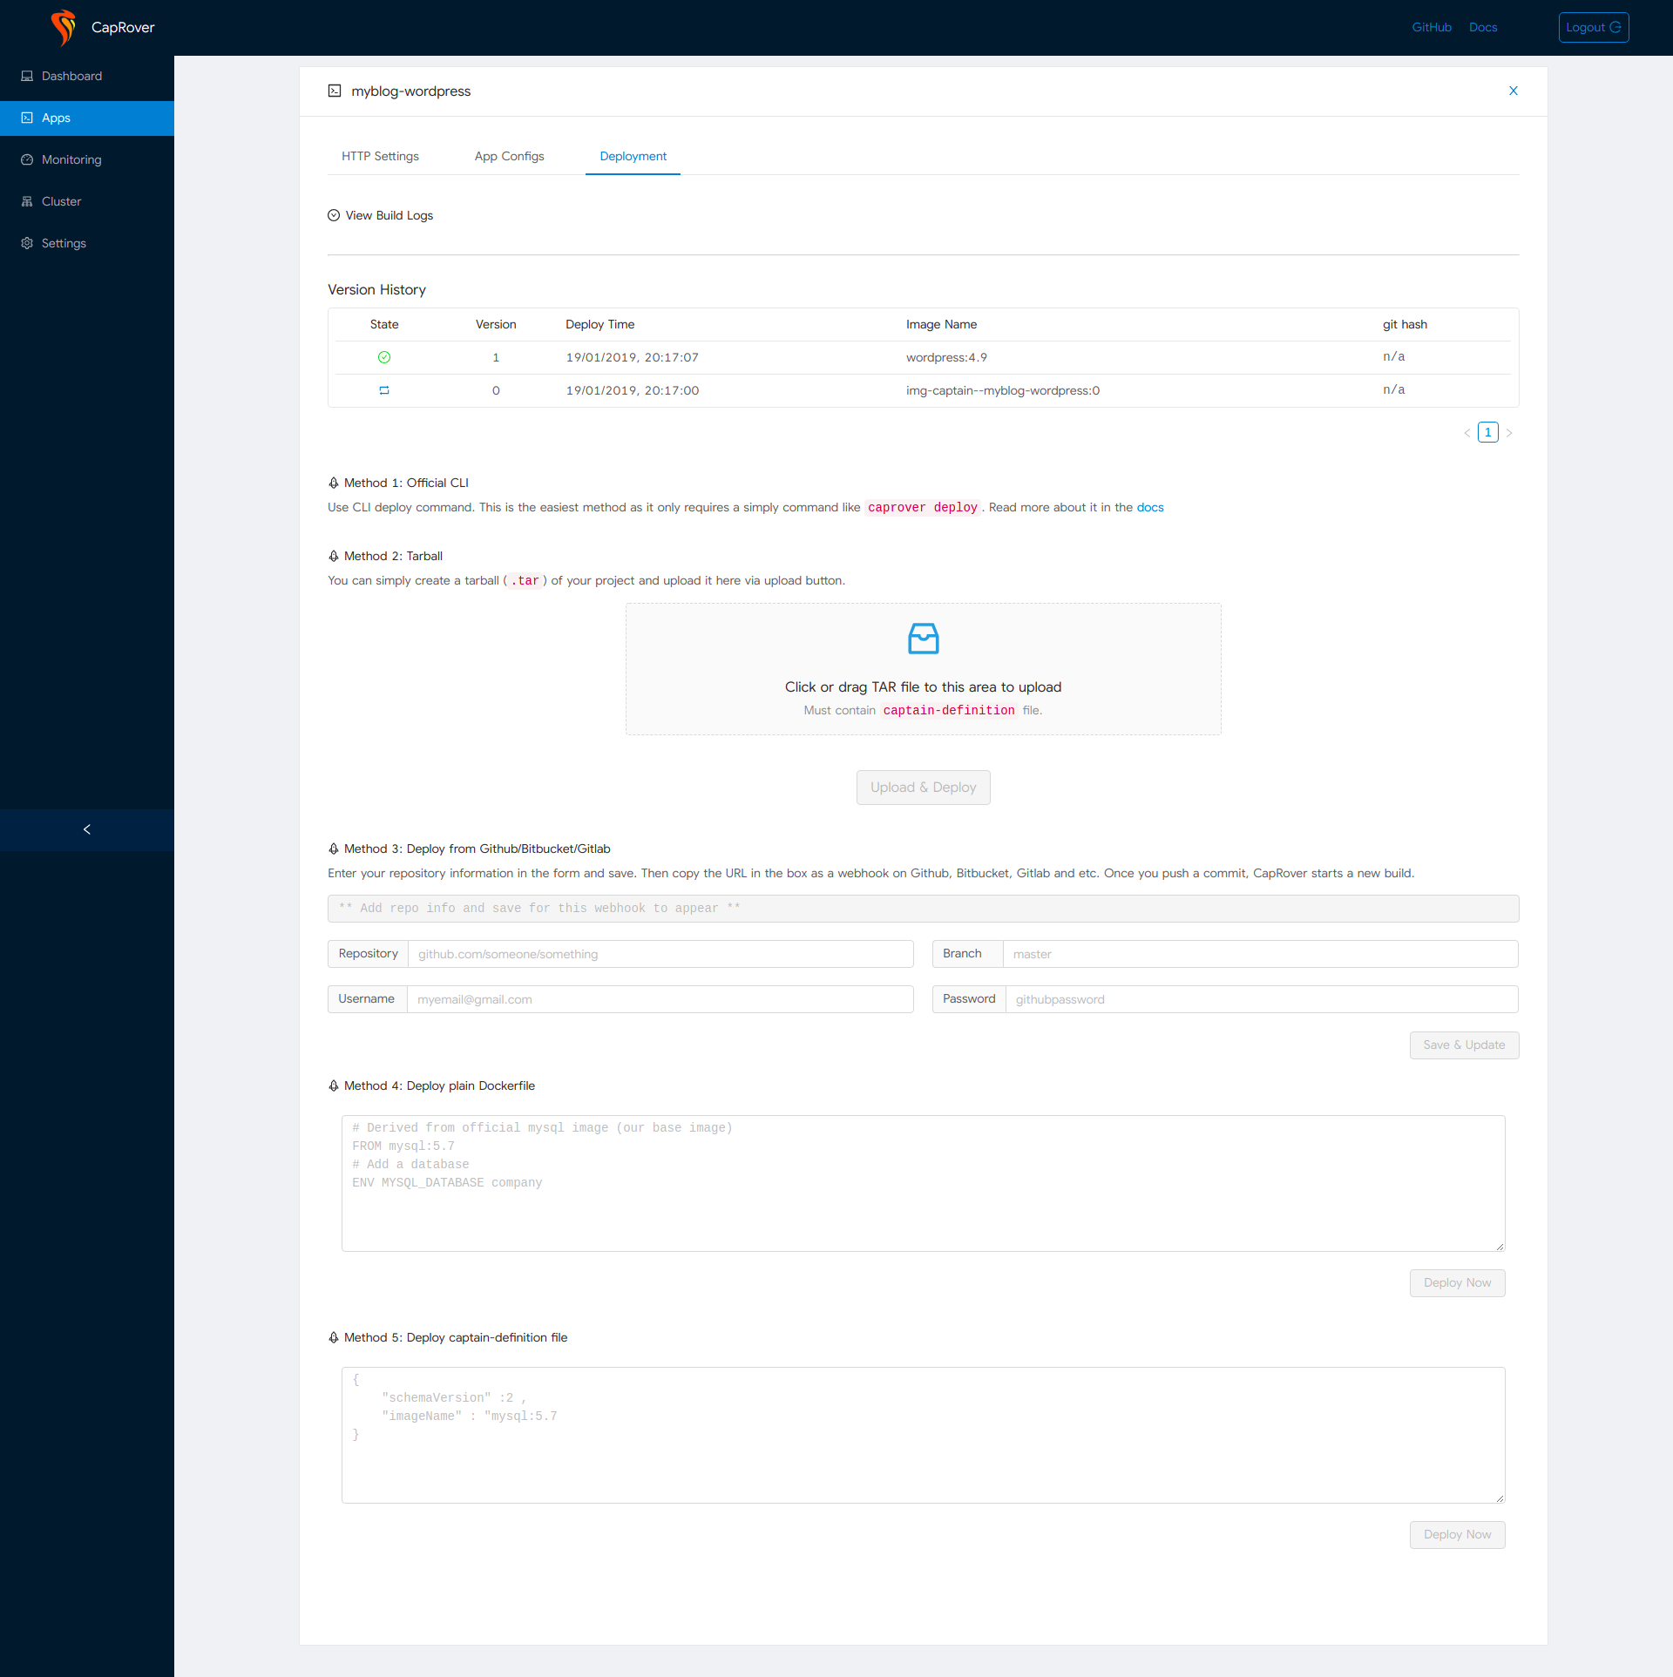Click the version 1 page number
Viewport: 1673px width, 1677px height.
pyautogui.click(x=1487, y=432)
